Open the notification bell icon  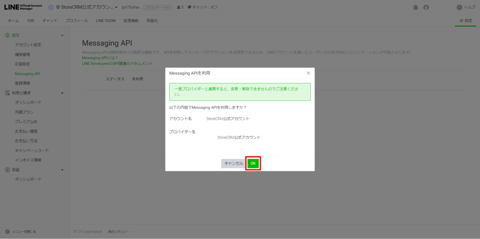pyautogui.click(x=415, y=7)
